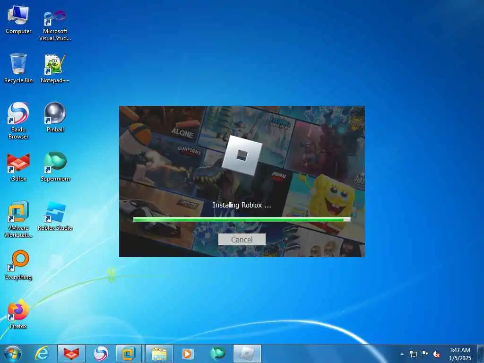Open the network status tray icon

tap(413, 354)
